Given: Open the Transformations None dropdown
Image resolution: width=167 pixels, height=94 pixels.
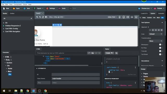Looking at the screenshot, I should [156, 41].
